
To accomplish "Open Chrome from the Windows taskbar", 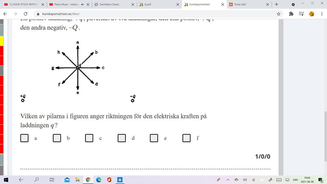I will [x=88, y=180].
